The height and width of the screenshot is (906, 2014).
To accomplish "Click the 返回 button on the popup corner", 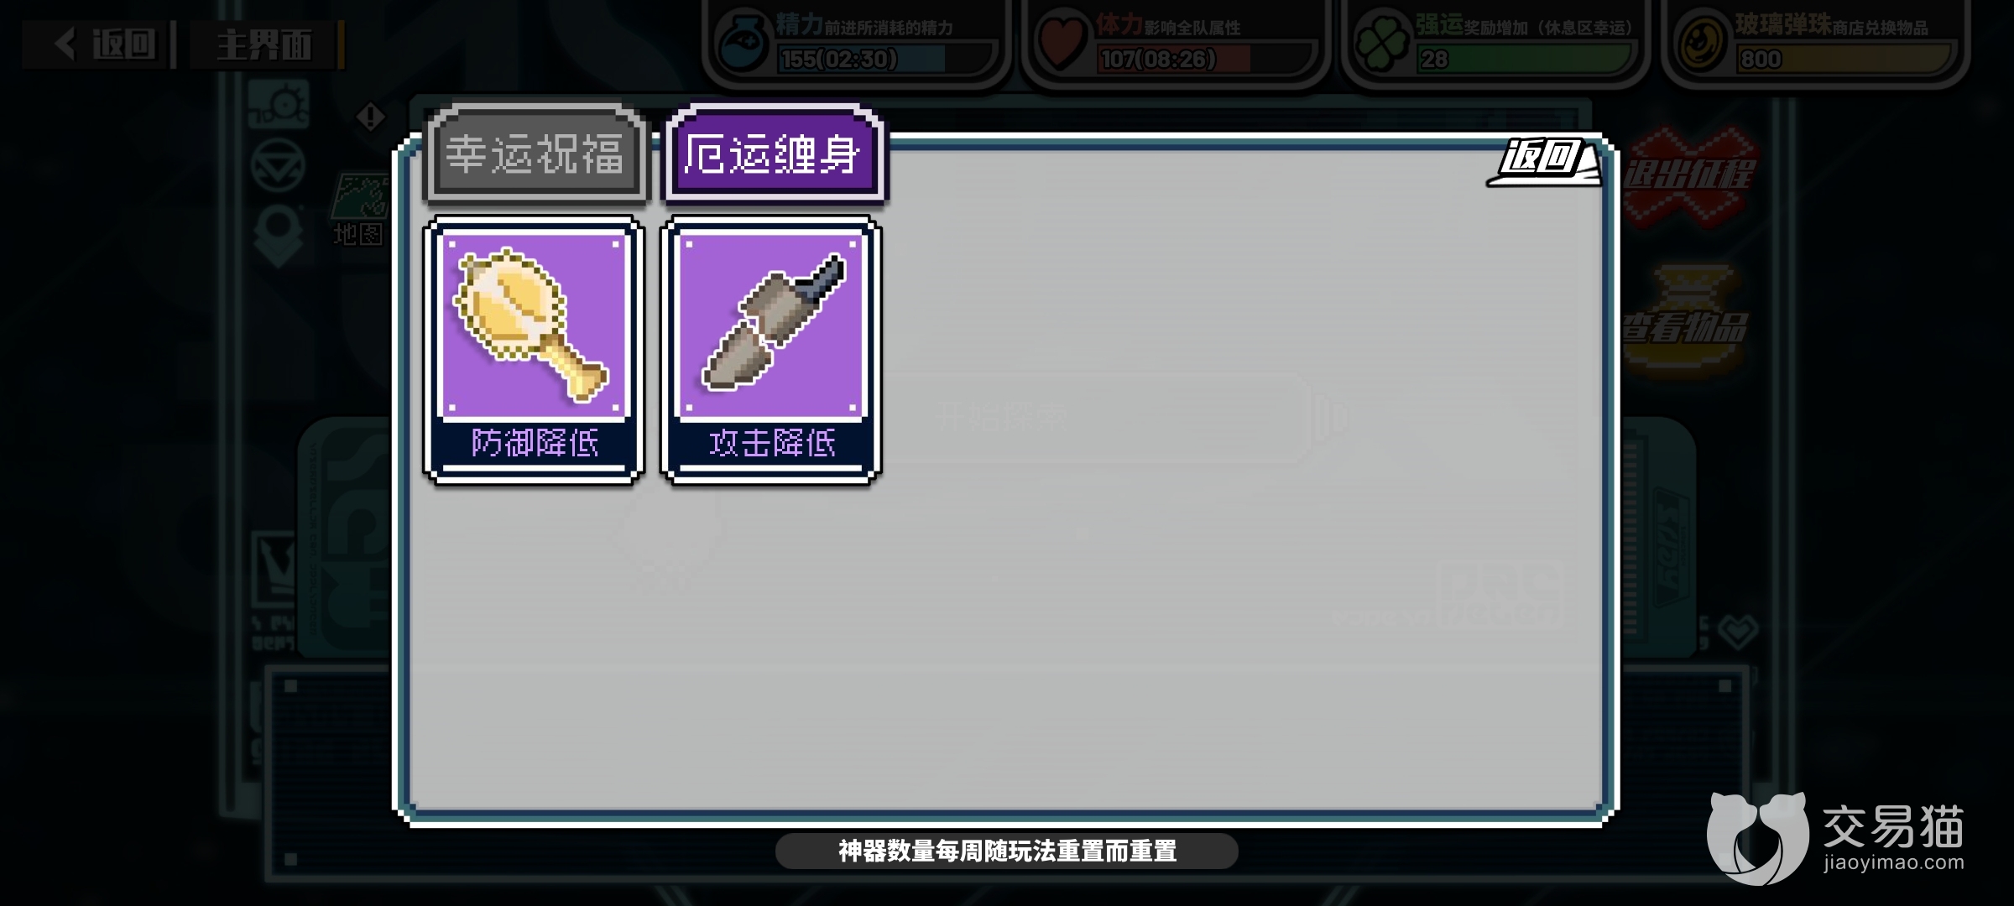I will [x=1544, y=162].
